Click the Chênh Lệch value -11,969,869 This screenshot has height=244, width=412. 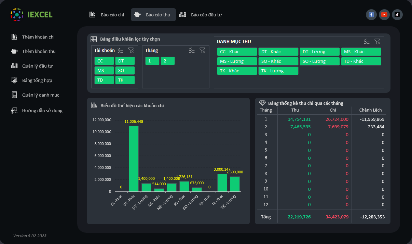pyautogui.click(x=372, y=119)
